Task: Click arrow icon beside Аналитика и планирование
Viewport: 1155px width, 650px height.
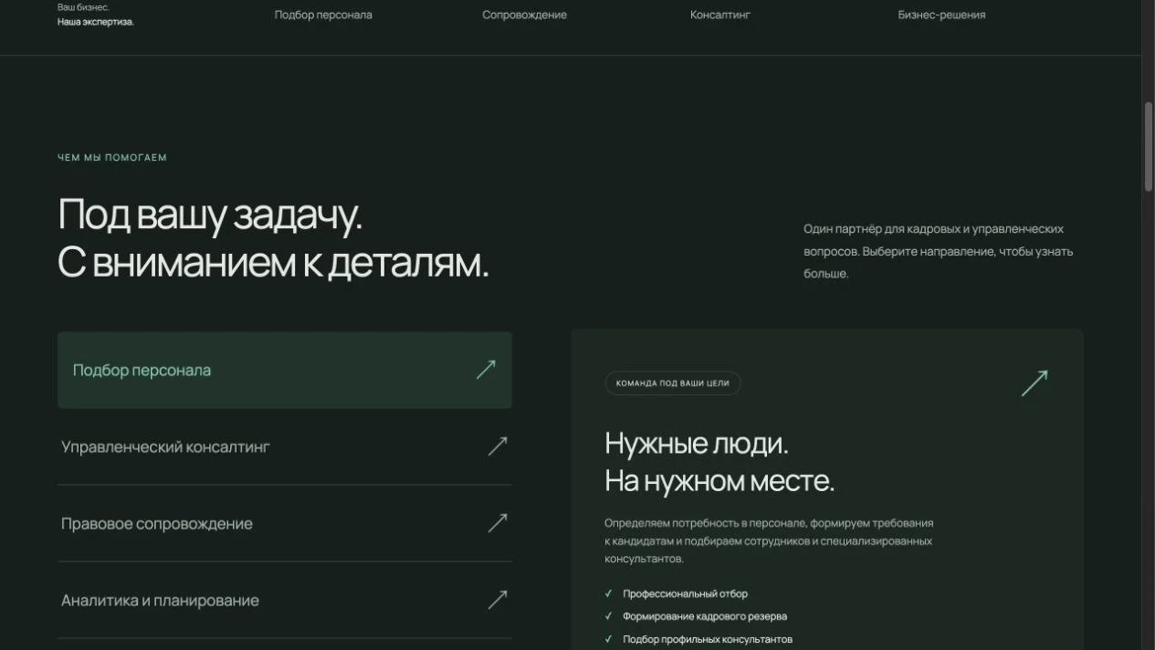Action: 498,599
